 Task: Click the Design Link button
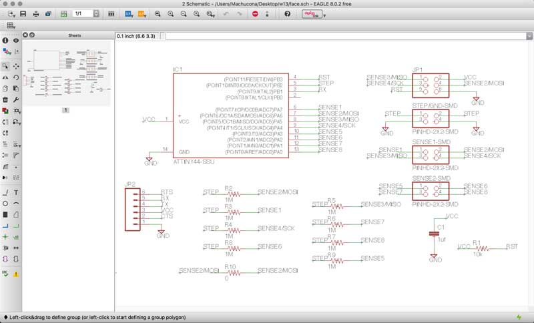pos(312,14)
